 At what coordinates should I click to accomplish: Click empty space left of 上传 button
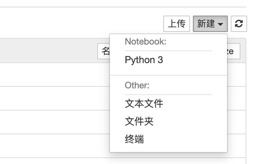[x=82, y=24]
